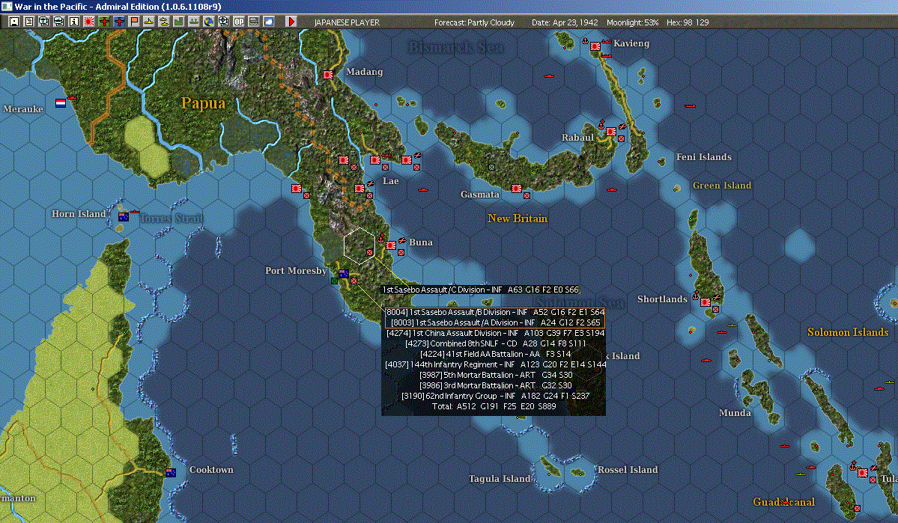Viewport: 898px width, 523px height.
Task: Click the ship with up-arrows toolbar icon
Action: click(x=193, y=22)
